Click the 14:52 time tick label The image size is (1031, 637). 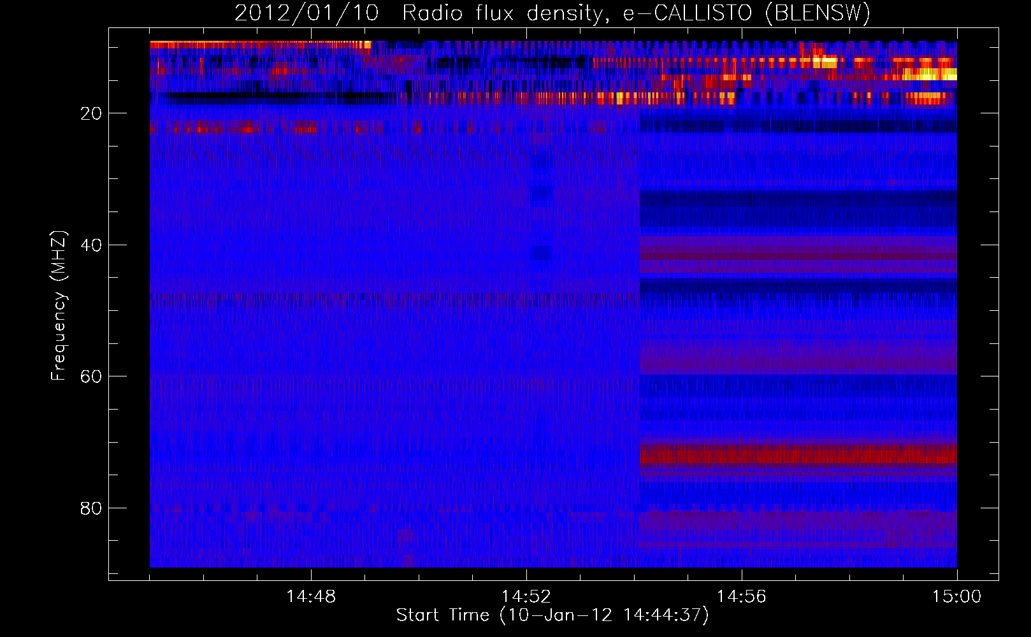526,597
